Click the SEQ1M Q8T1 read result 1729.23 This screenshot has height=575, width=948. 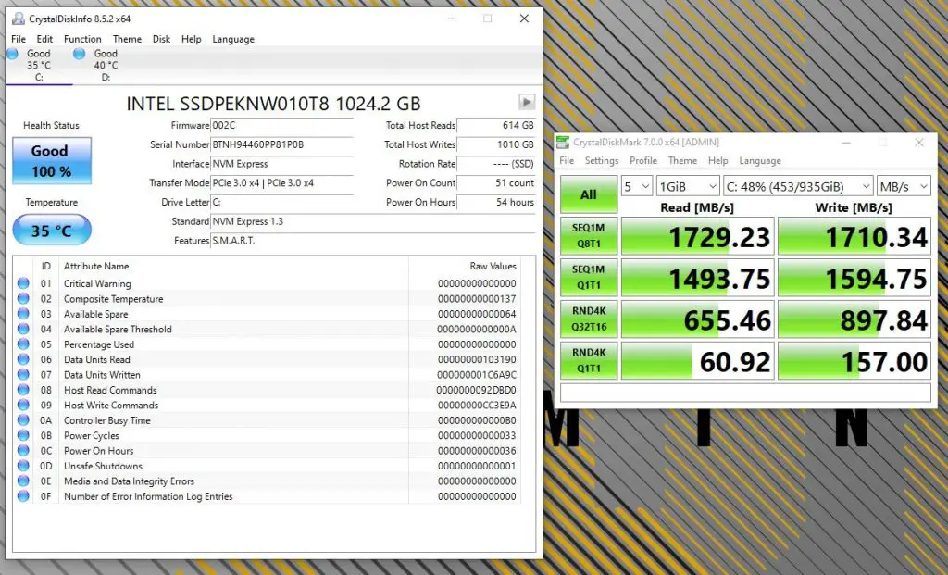point(698,236)
